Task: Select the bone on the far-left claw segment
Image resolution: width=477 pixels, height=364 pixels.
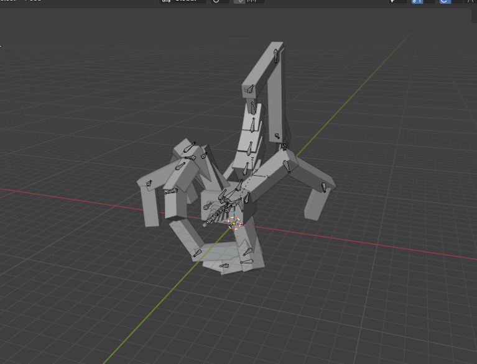Action: point(149,184)
